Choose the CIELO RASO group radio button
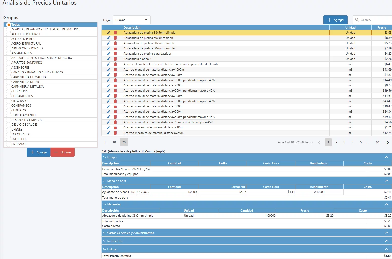392x259 pixels. click(x=9, y=101)
